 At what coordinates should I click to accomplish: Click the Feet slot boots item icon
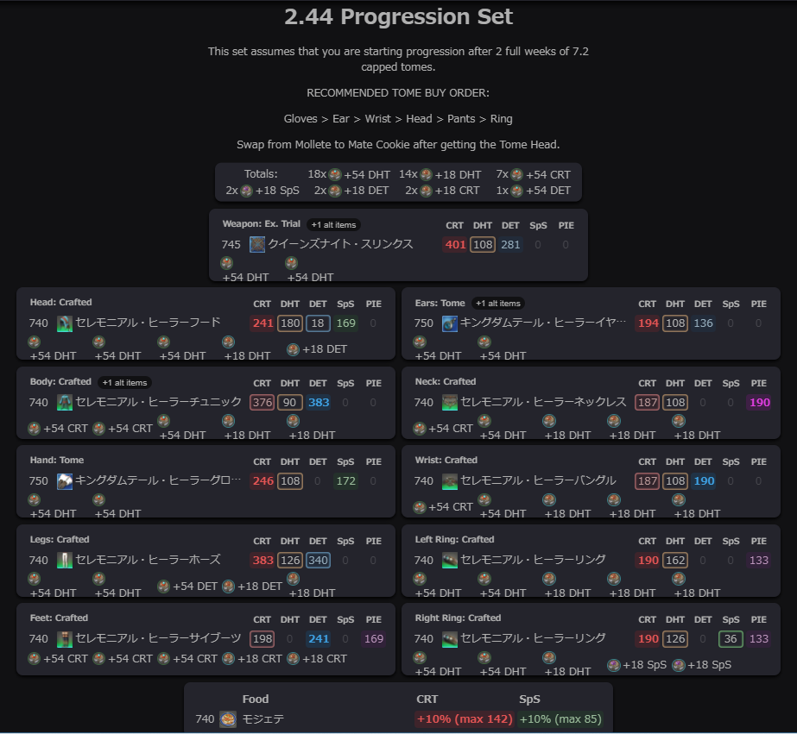tap(65, 639)
